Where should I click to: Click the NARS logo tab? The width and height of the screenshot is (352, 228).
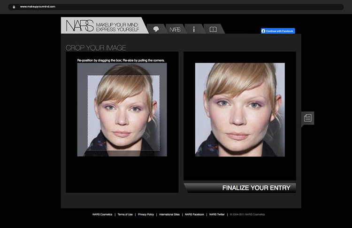(175, 29)
